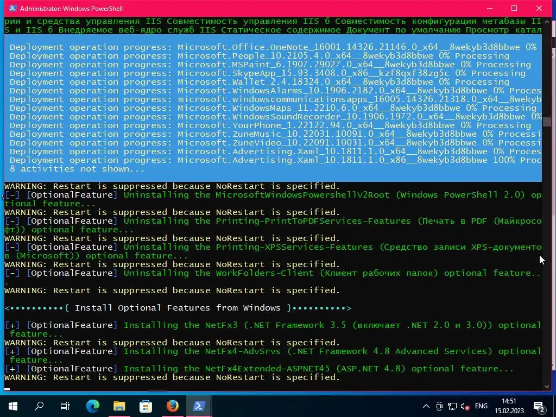Open Microsoft Store from the taskbar

pos(146,406)
